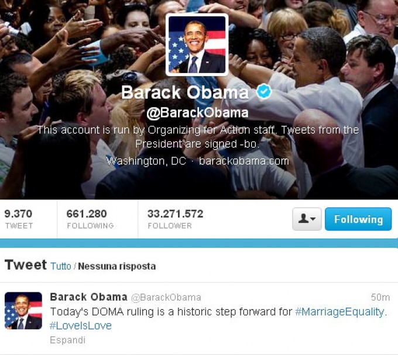
Task: Click the Barack Obama header profile name
Action: click(185, 92)
